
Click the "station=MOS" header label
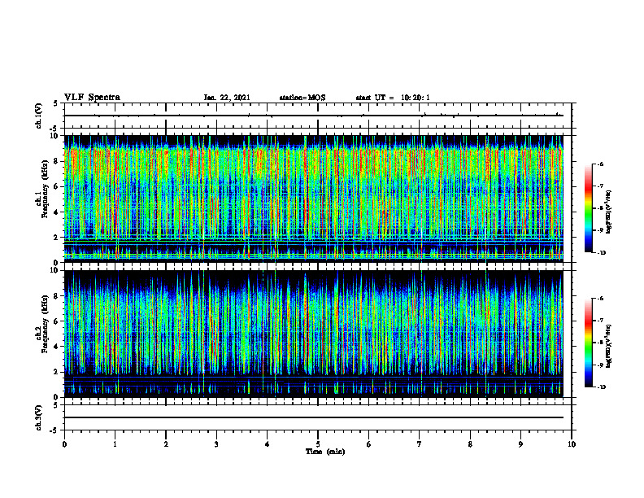click(302, 98)
